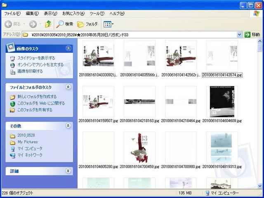Open the ツール(T) menu
Viewport: 264px width, 198px height.
97,14
